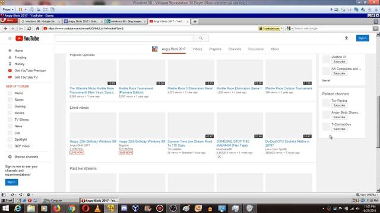The width and height of the screenshot is (380, 213).
Task: Go back with Opera's back arrow
Action: (x=5, y=28)
